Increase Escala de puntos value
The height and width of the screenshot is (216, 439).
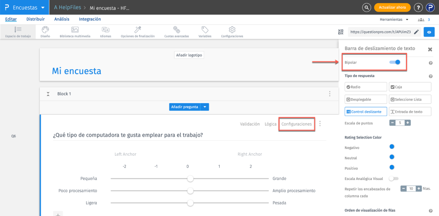click(408, 123)
